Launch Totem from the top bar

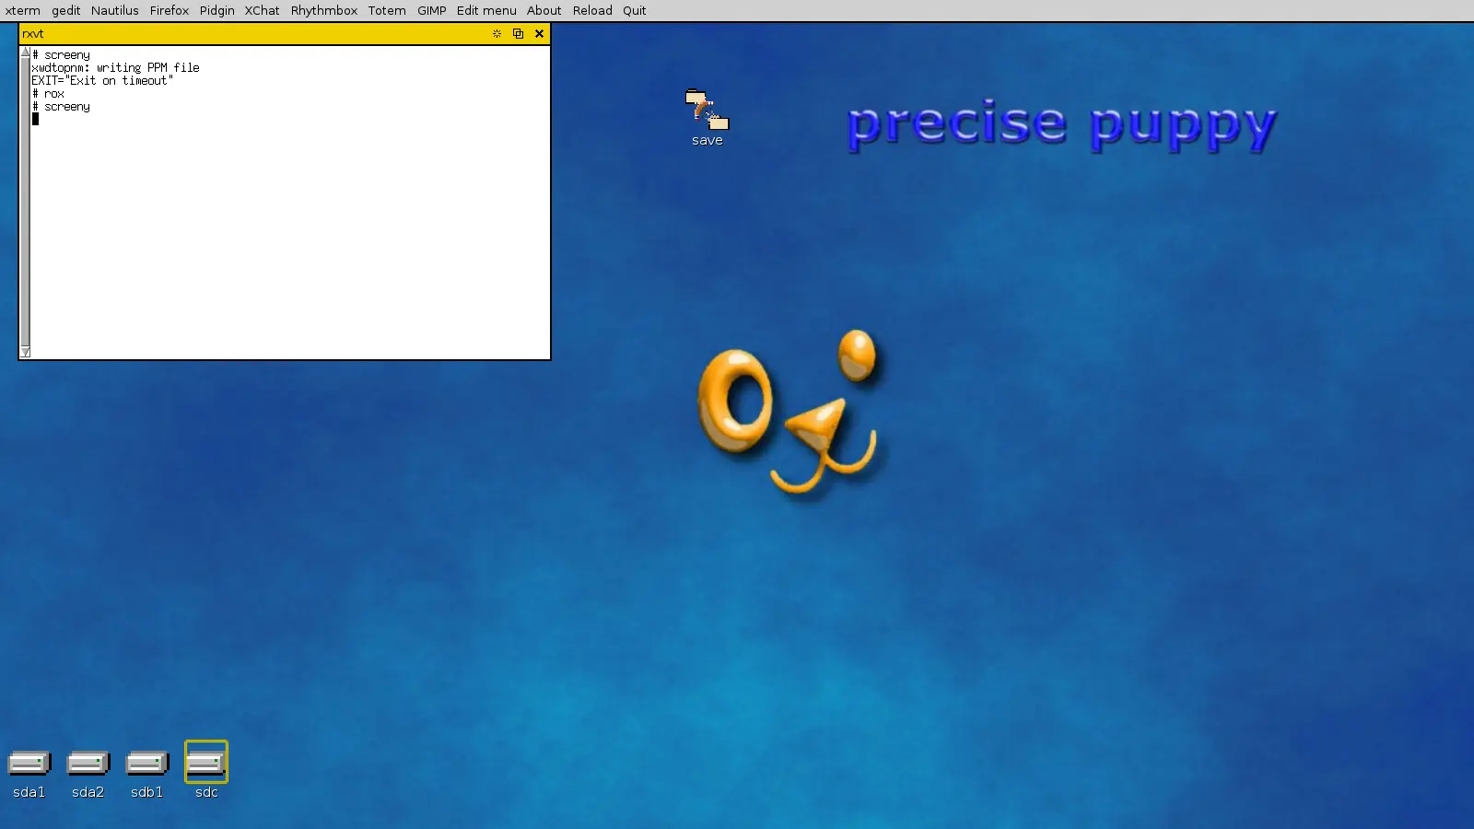tap(387, 10)
